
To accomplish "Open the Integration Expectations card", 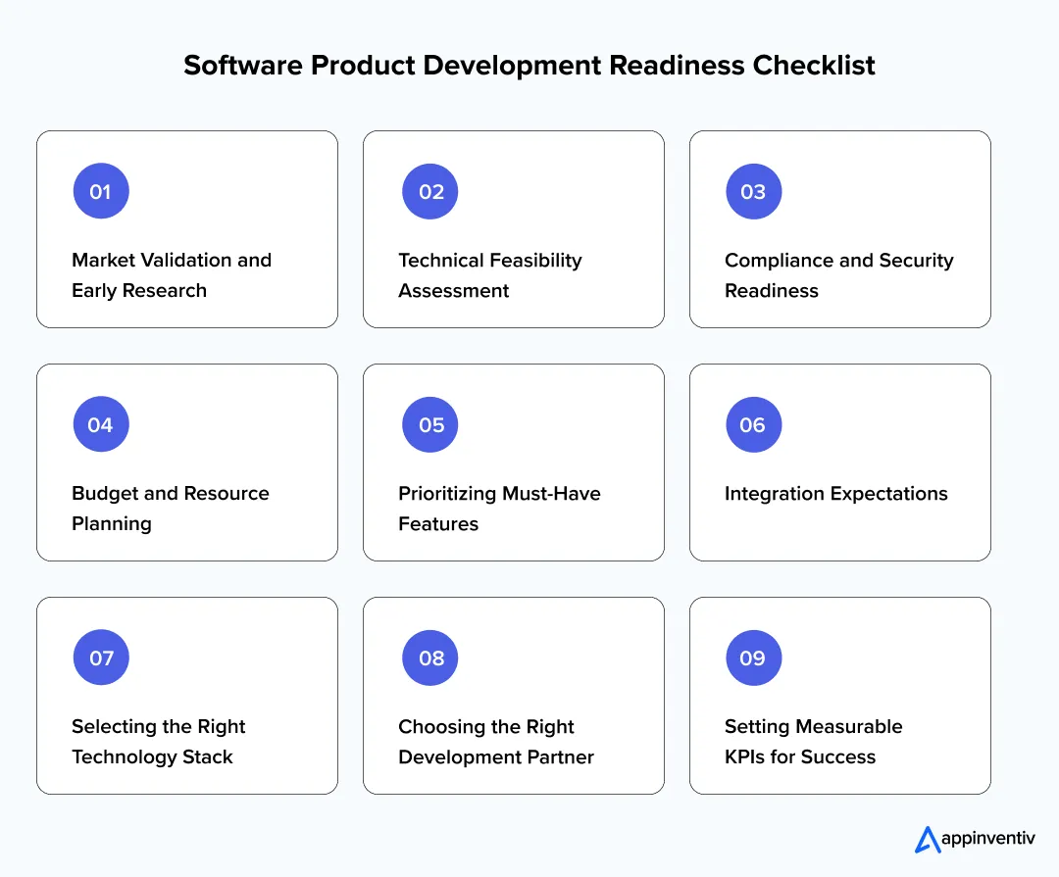I will (839, 462).
